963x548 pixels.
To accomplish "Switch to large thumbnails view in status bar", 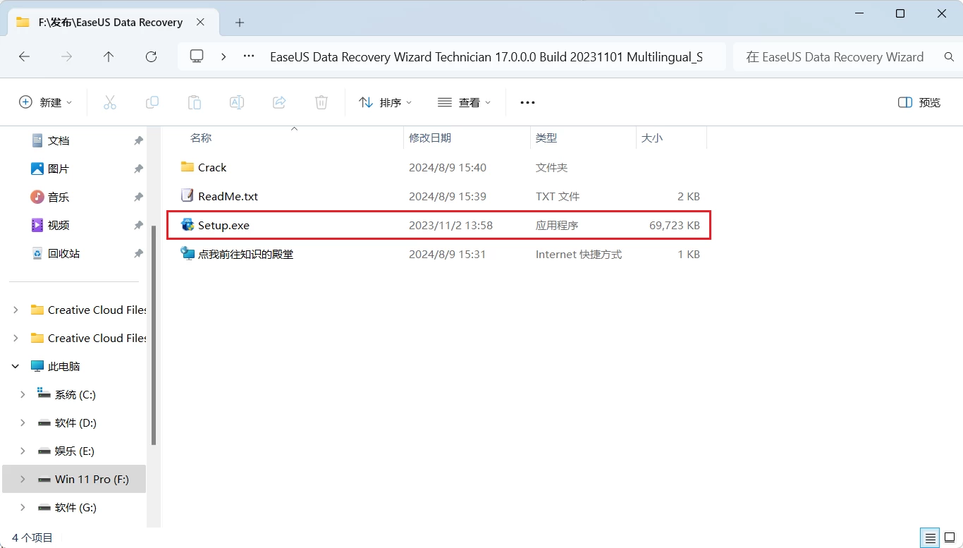I will pyautogui.click(x=950, y=537).
